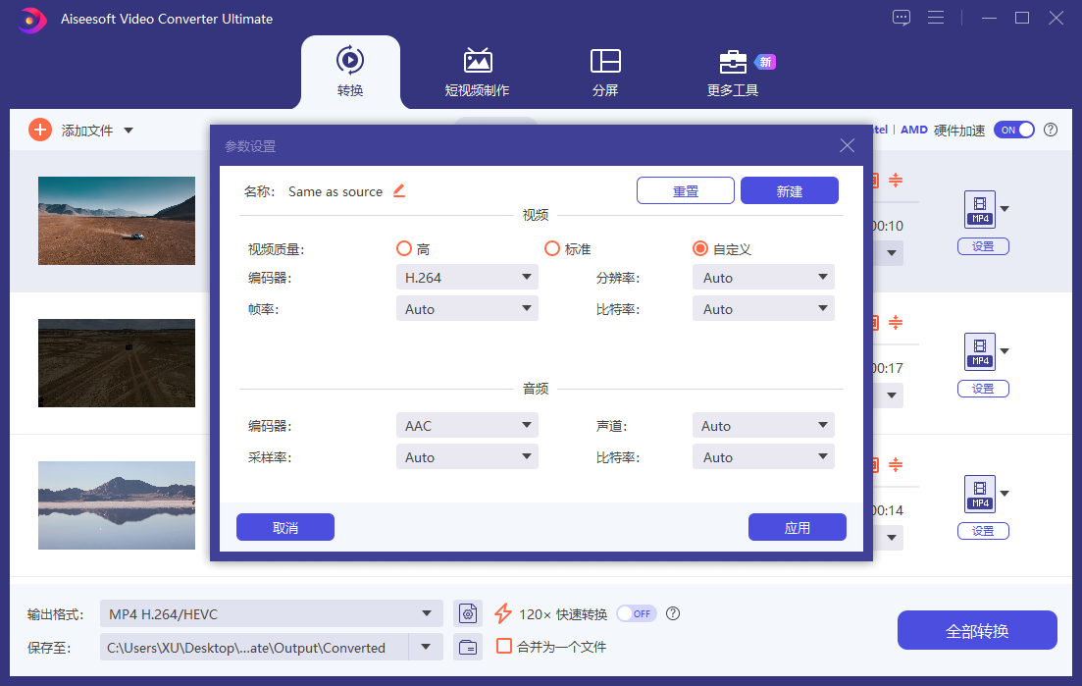
Task: Expand the AAC audio encoder dropdown
Action: click(x=467, y=426)
